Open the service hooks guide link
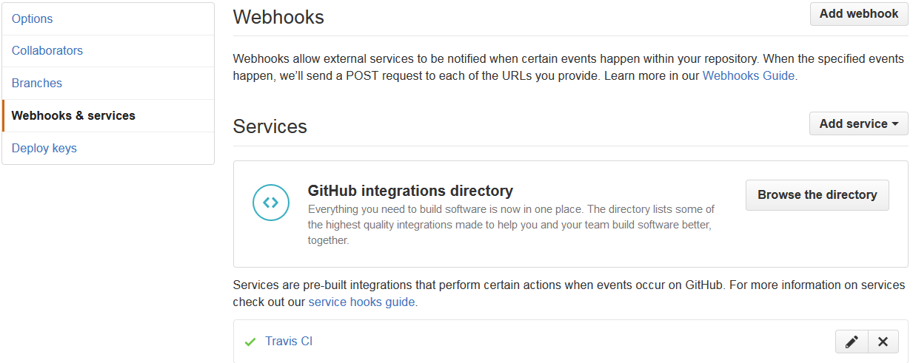The image size is (913, 363). coord(361,302)
